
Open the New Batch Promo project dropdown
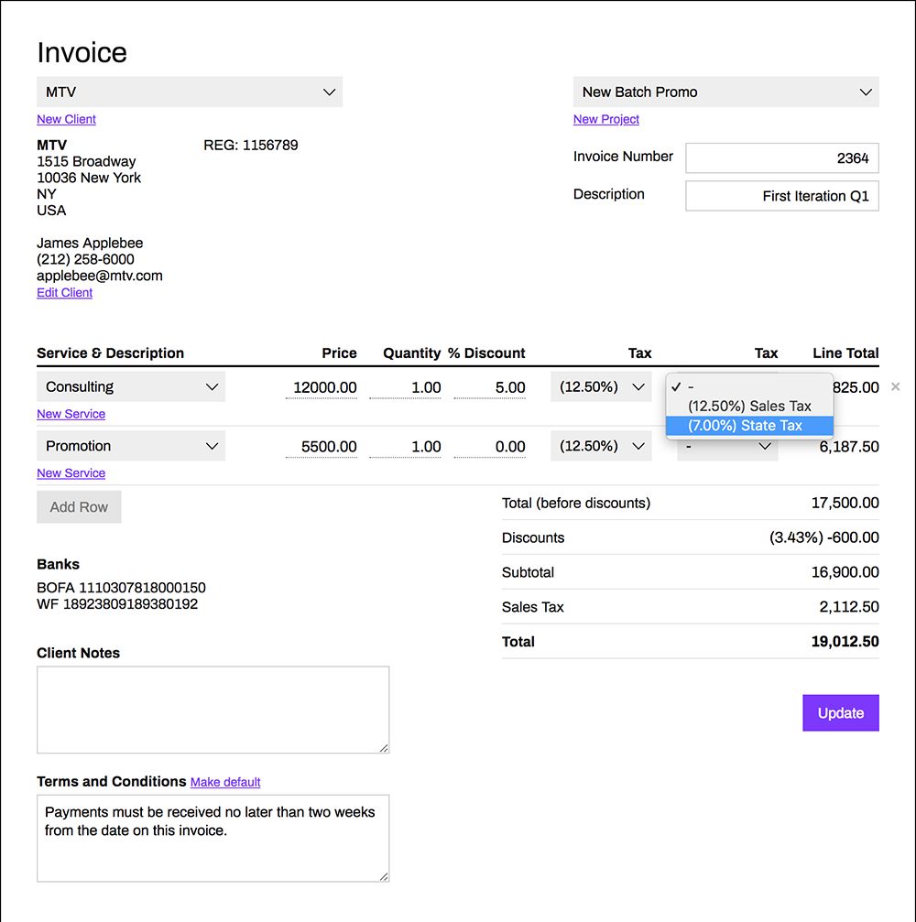(725, 92)
